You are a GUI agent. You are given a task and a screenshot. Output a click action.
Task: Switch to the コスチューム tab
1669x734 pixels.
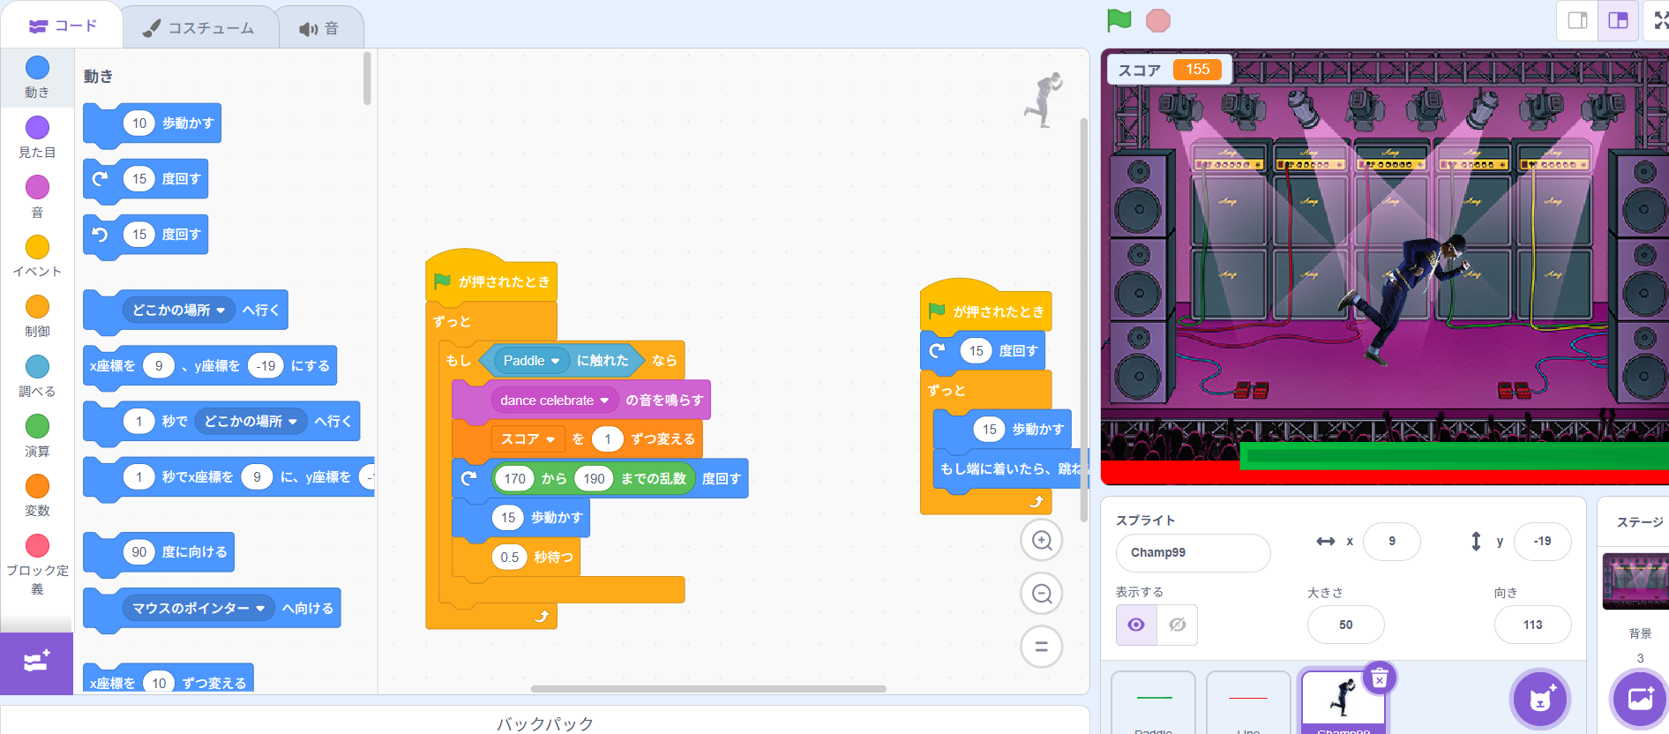coord(199,28)
